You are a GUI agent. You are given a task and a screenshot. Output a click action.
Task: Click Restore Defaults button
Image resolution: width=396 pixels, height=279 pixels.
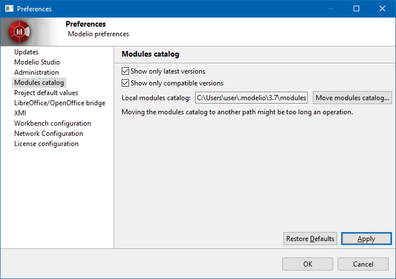tap(310, 239)
